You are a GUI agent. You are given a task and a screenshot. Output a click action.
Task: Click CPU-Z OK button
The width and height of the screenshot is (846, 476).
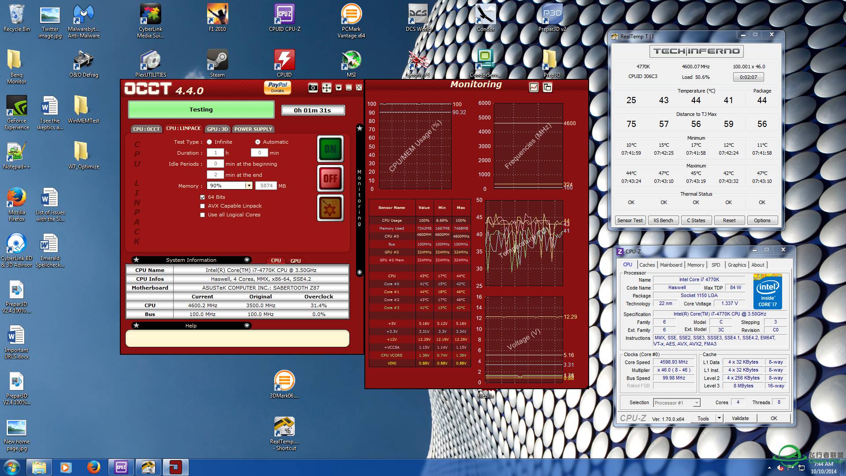point(774,418)
